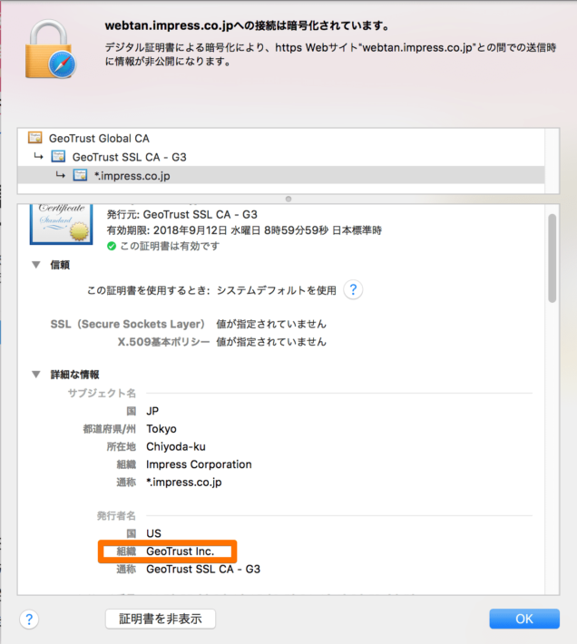Click the GeoTrust SSL CA - G3 certificate icon
577x644 pixels.
pos(58,157)
